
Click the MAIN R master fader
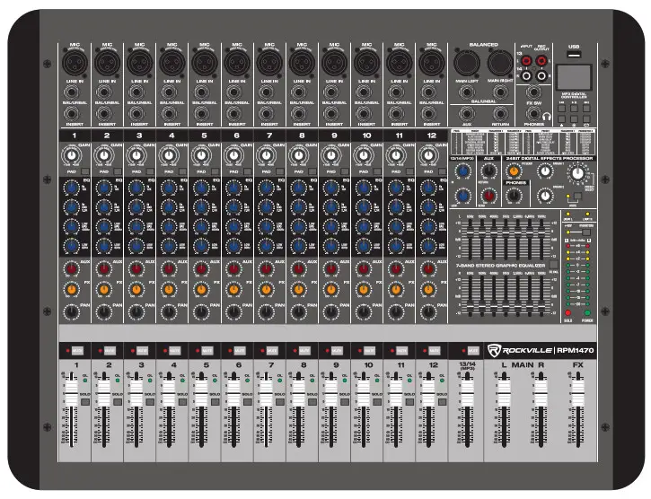tap(541, 392)
